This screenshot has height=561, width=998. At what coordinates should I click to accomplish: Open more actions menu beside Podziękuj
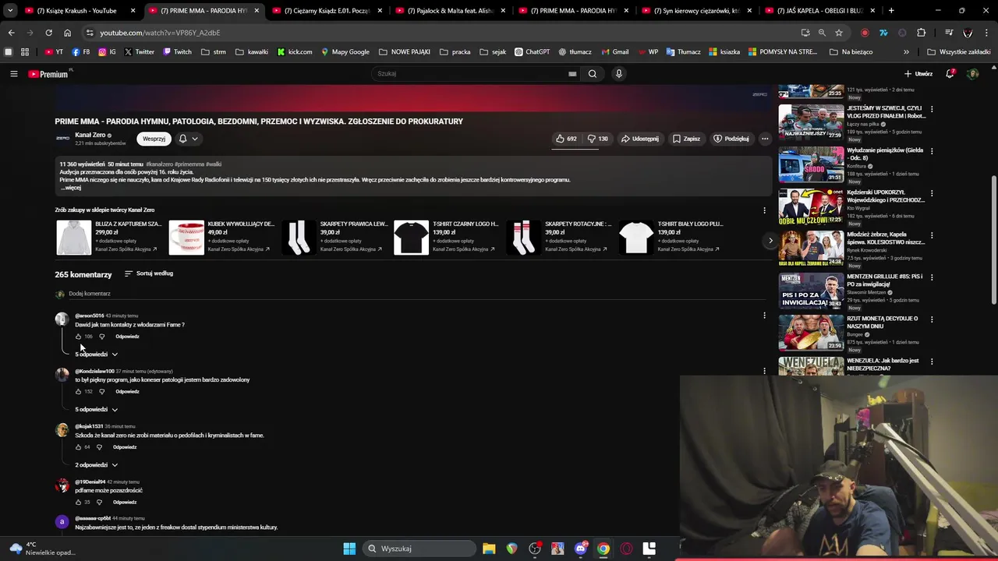(x=765, y=139)
